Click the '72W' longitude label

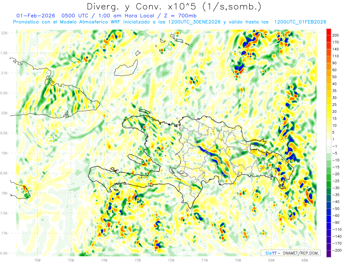[171, 261]
